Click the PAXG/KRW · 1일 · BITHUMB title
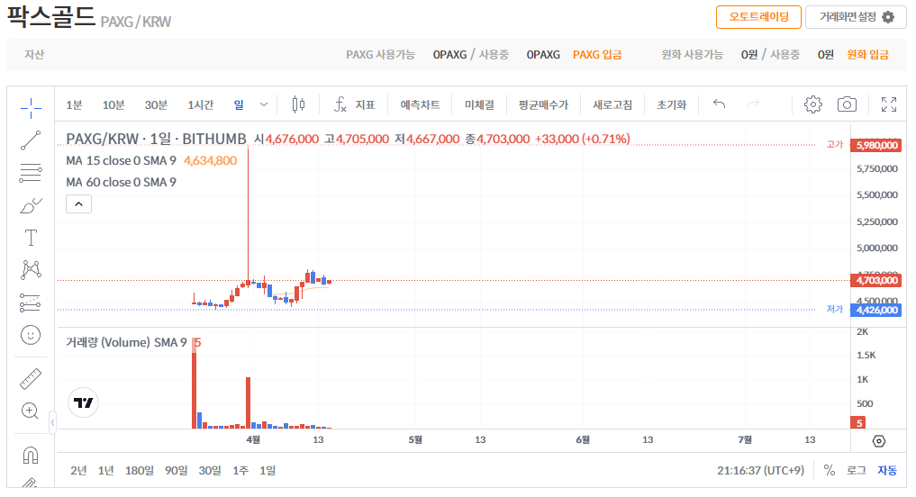This screenshot has width=916, height=497. 156,139
